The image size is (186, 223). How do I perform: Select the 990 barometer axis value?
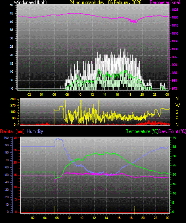pos(174,65)
